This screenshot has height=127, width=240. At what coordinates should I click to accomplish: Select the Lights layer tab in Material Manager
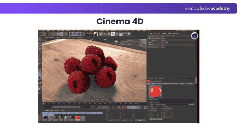point(97,113)
